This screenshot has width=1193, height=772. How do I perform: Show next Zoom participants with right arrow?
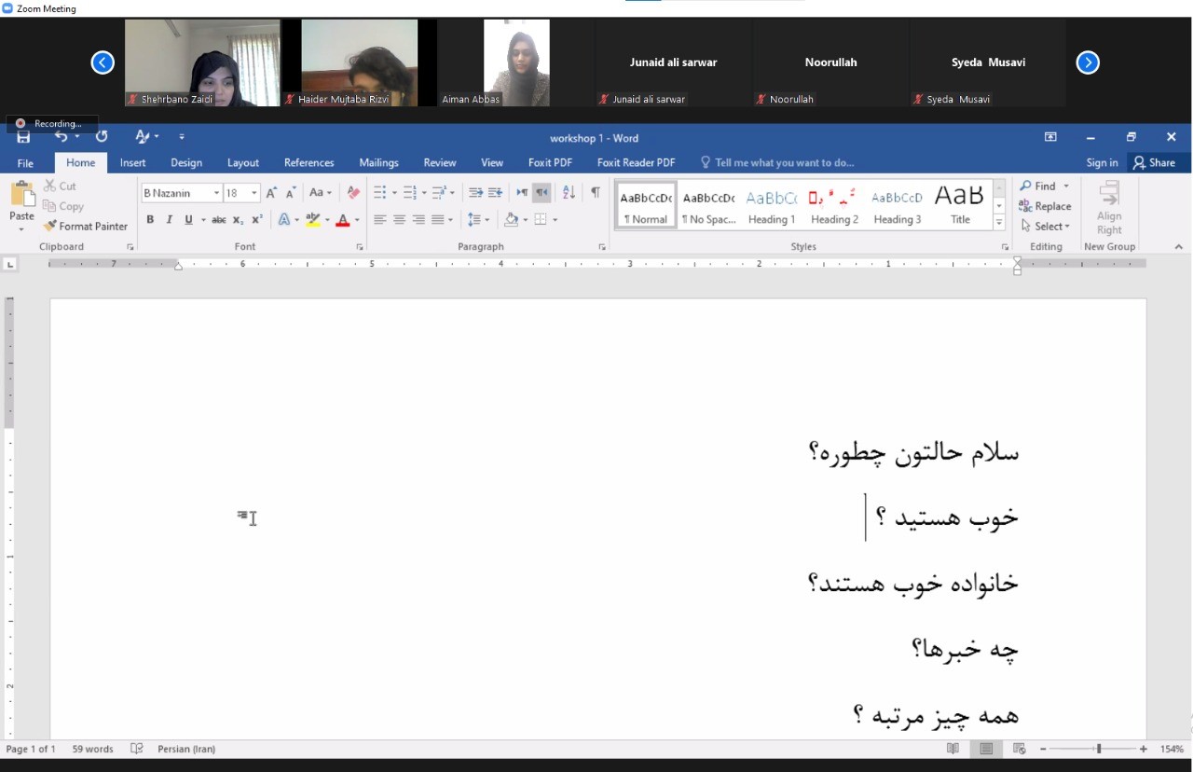pos(1087,62)
